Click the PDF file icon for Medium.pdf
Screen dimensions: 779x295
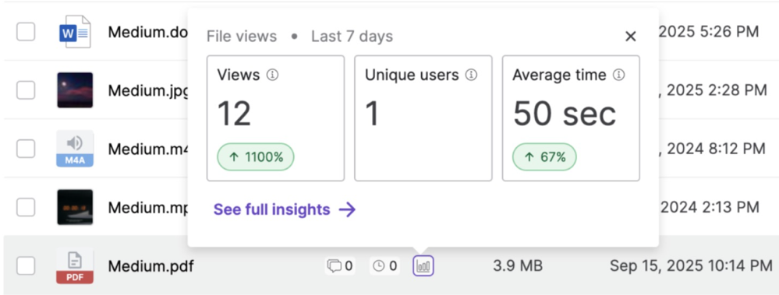(x=75, y=265)
